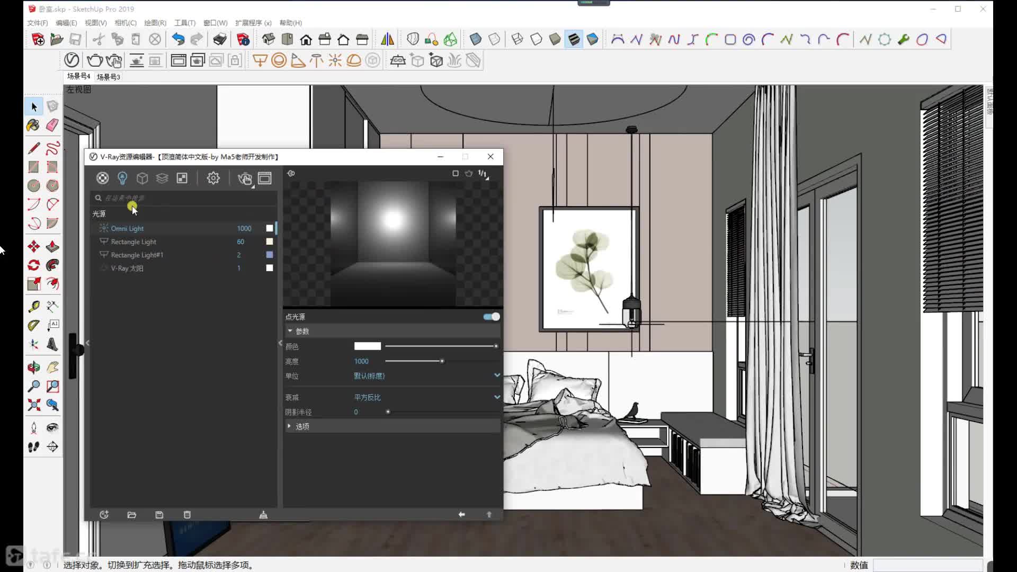
Task: Click the 数值 measurements input box
Action: pyautogui.click(x=928, y=565)
